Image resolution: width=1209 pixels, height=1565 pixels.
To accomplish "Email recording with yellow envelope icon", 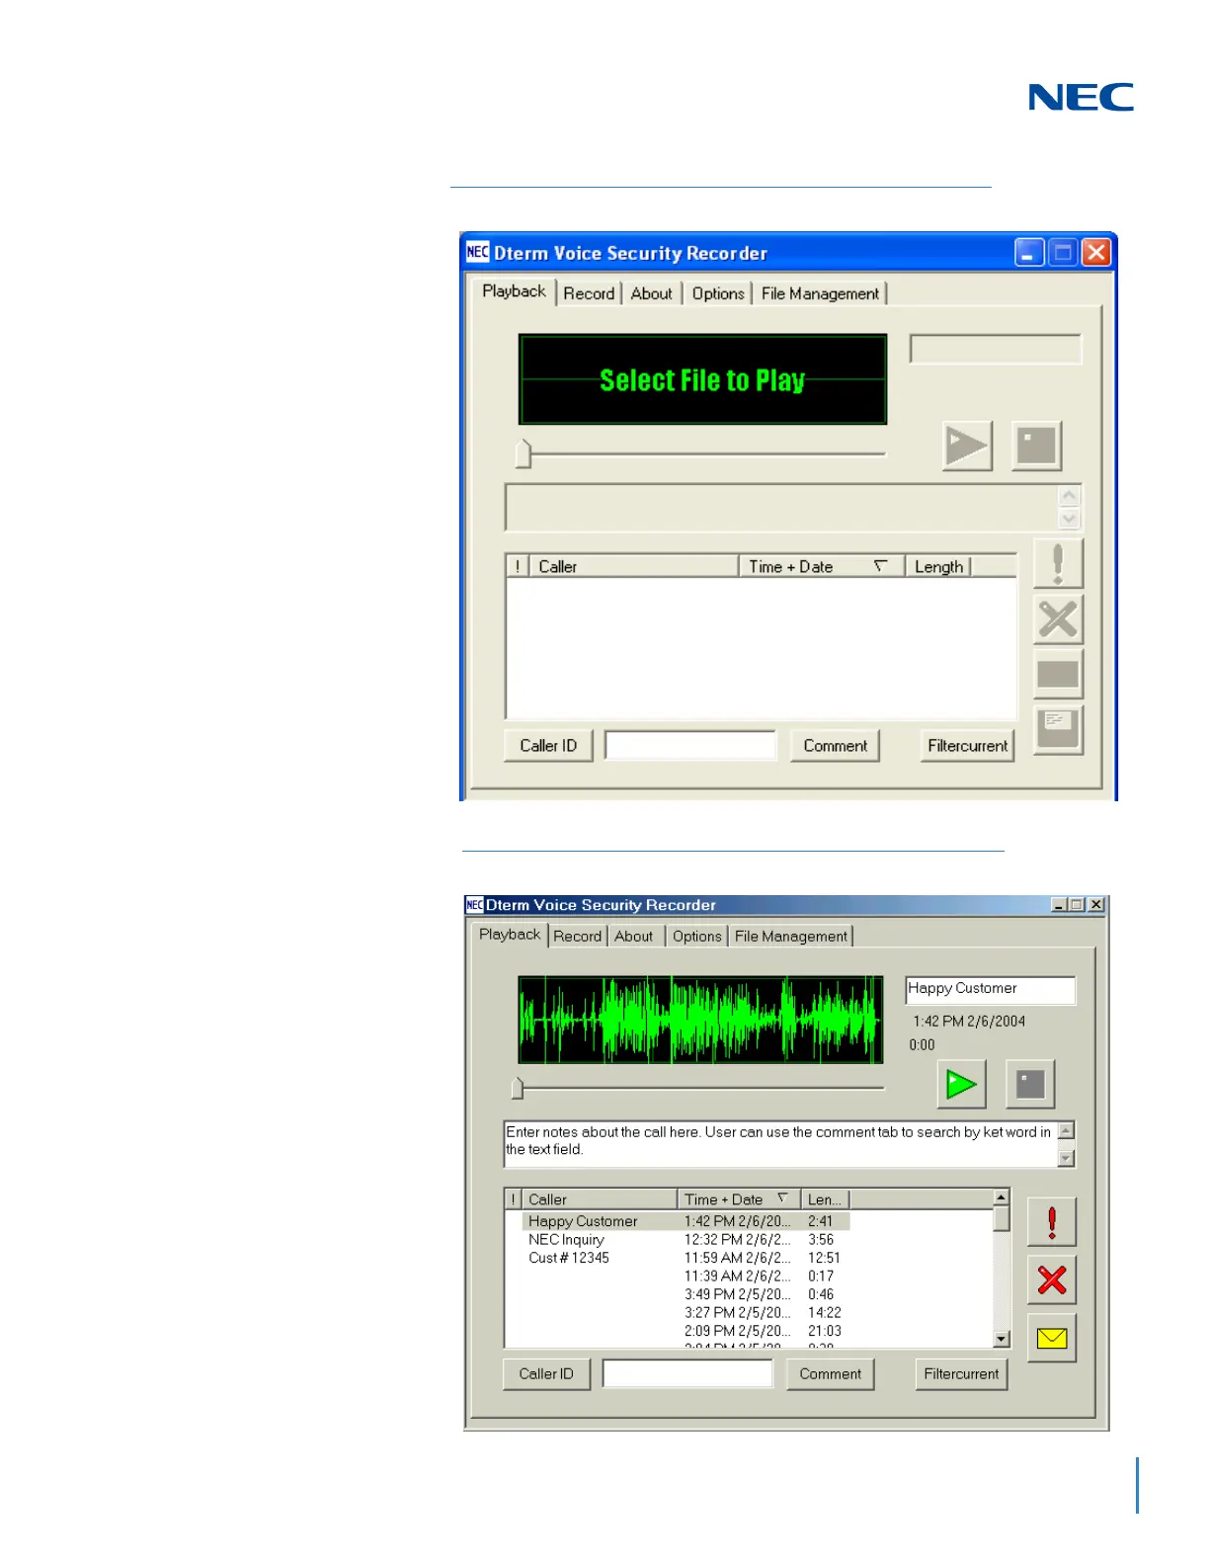I will click(1052, 1338).
